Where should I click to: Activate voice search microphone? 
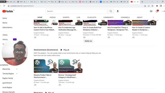(x=118, y=11)
